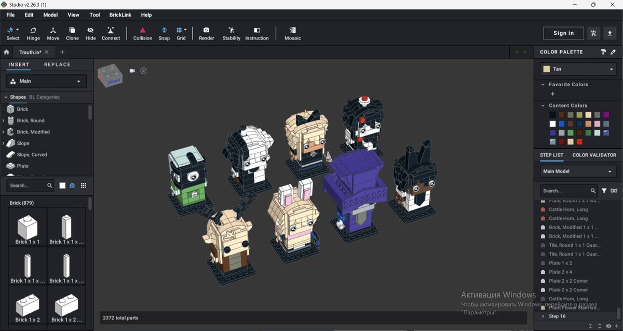Toggle the Grid setting

(180, 34)
